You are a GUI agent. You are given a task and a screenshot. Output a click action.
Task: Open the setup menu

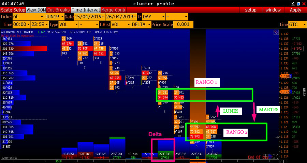coord(251,10)
